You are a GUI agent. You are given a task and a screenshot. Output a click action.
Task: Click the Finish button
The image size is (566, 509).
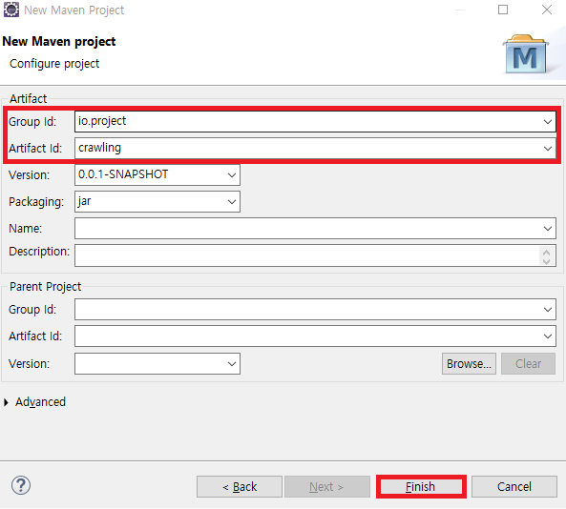[x=421, y=487]
